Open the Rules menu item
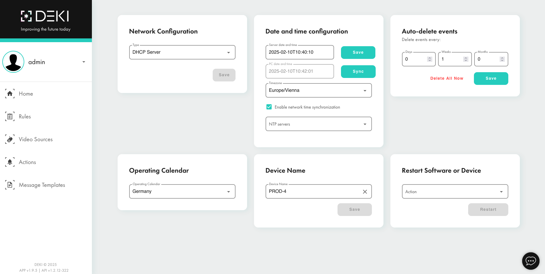Screen dimensions: 545x274 (25, 116)
